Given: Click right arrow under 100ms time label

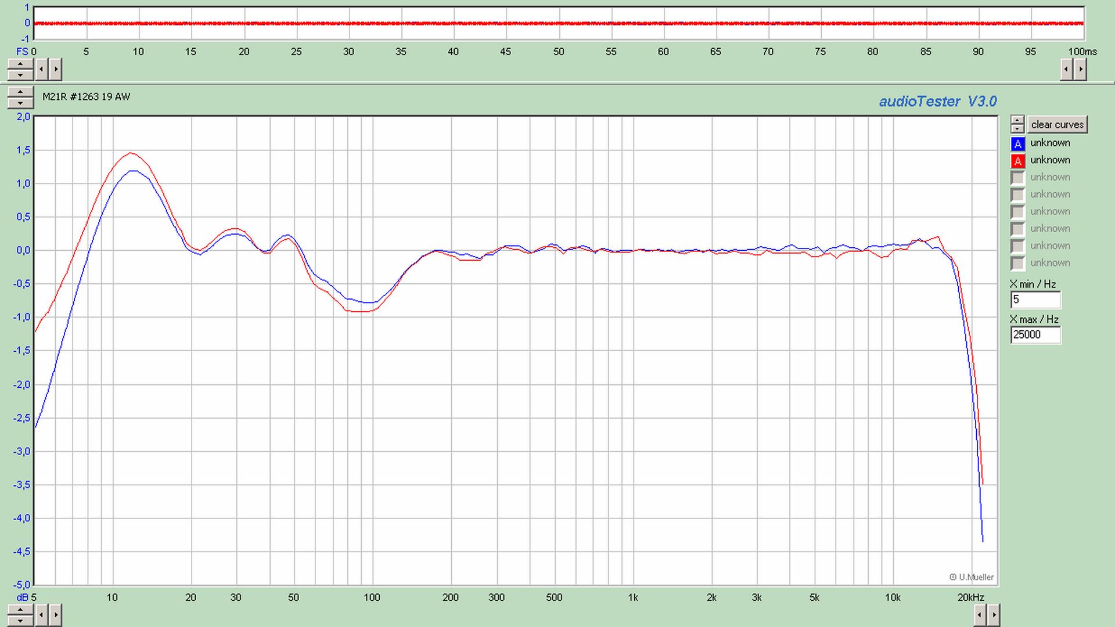Looking at the screenshot, I should [x=1080, y=70].
